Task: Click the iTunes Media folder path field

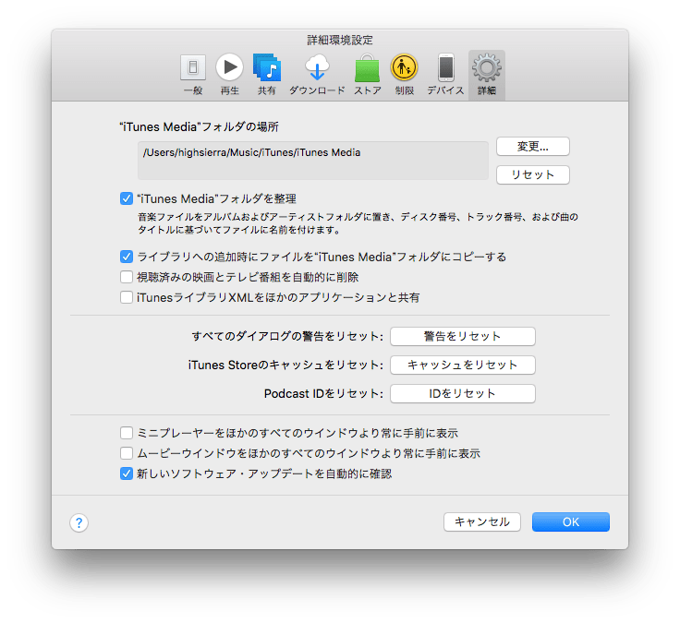Action: [314, 160]
